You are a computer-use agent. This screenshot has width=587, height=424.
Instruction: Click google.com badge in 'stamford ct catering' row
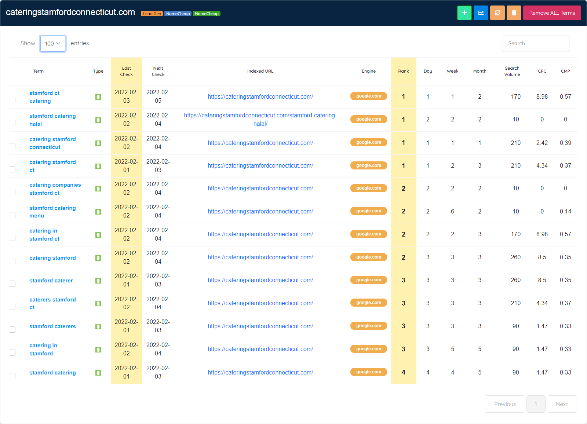click(x=369, y=96)
